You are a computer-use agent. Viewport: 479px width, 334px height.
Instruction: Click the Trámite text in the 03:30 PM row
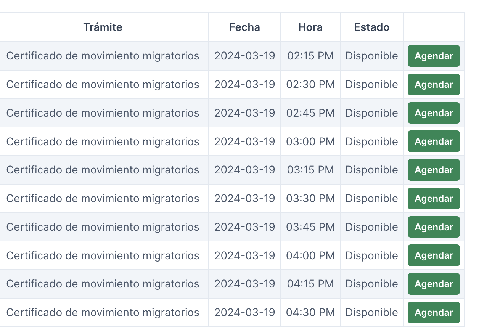(x=103, y=199)
